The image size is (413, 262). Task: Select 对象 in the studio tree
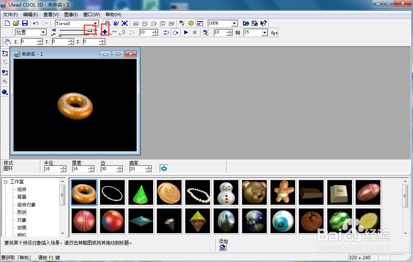(x=21, y=220)
